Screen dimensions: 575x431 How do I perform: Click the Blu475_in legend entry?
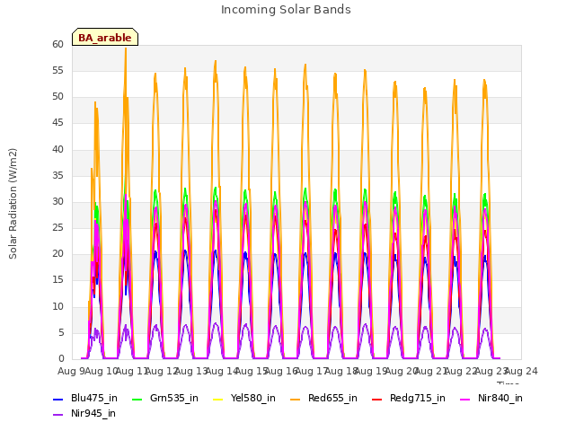tap(85, 399)
